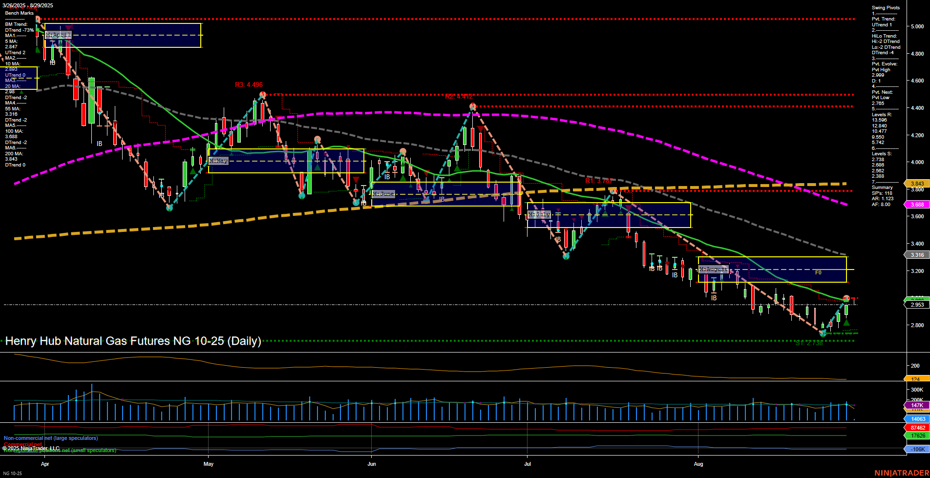930x478 pixels.
Task: Click the 5 MA: label
Action: pyautogui.click(x=12, y=42)
